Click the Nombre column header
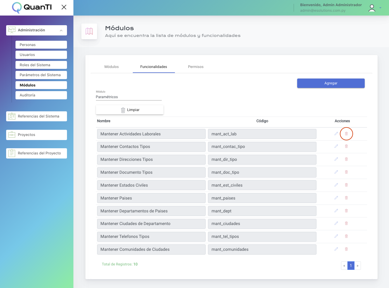389x288 pixels. point(104,121)
